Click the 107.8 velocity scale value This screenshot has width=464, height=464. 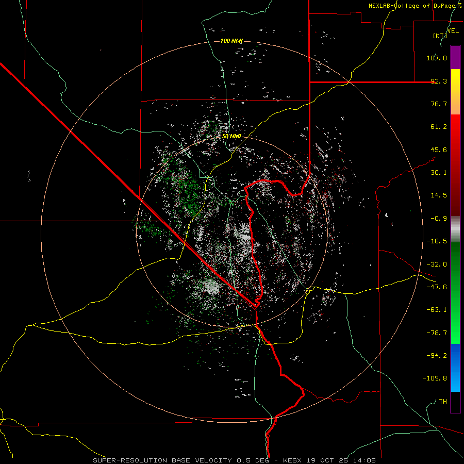(437, 58)
